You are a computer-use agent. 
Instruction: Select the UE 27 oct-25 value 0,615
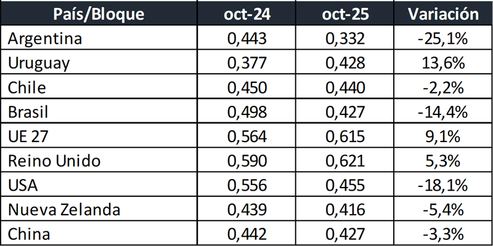[x=346, y=135]
